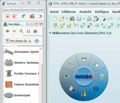120x103 pixels.
Task: Click the undo arrow in Creo toolbar
Action: click(110, 19)
